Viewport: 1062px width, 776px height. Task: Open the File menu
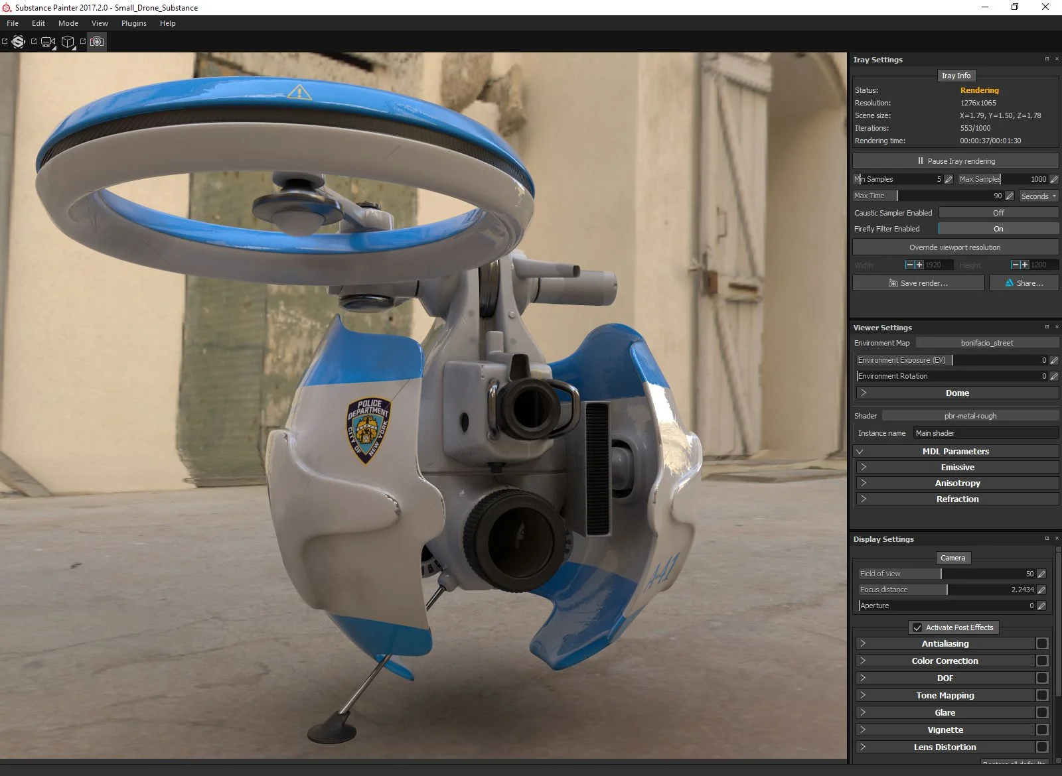[13, 23]
